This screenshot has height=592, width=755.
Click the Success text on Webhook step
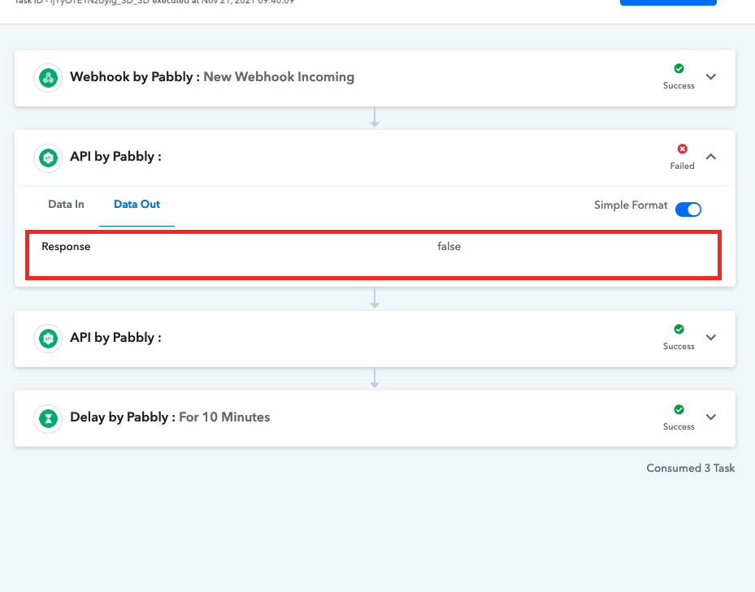679,85
